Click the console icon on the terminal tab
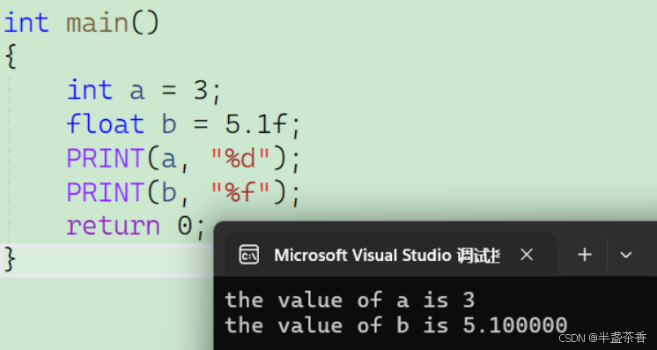 point(249,255)
